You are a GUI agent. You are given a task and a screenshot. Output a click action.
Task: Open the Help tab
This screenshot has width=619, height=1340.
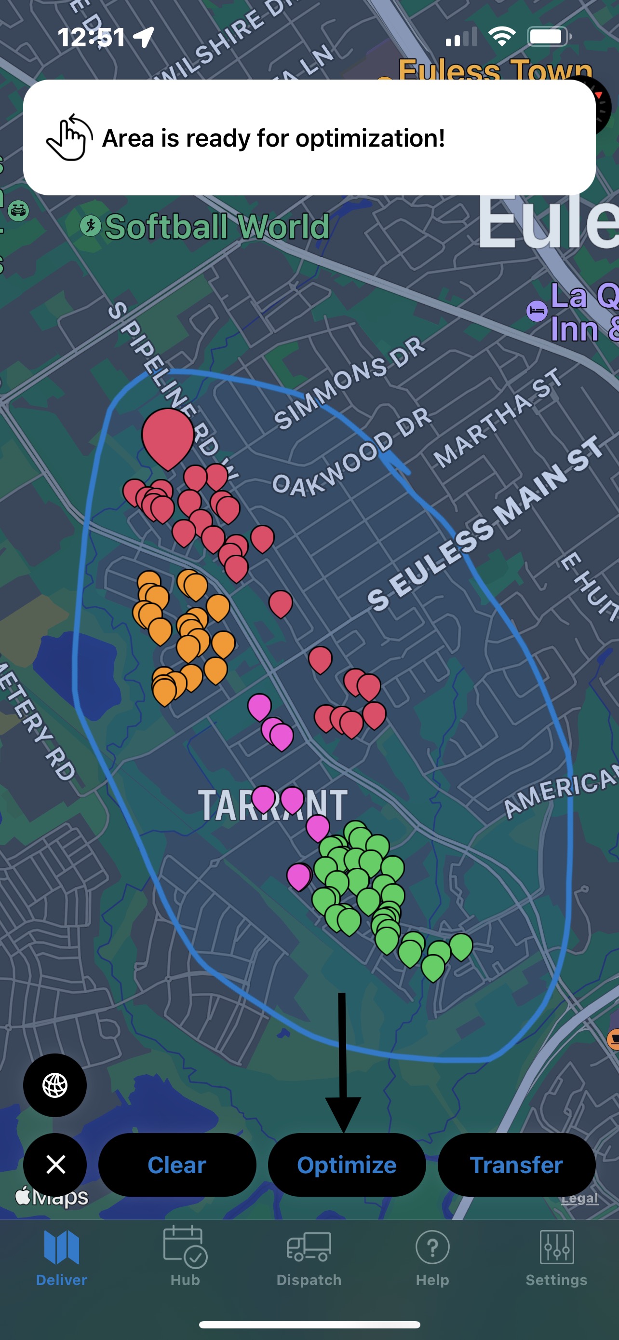(432, 1257)
